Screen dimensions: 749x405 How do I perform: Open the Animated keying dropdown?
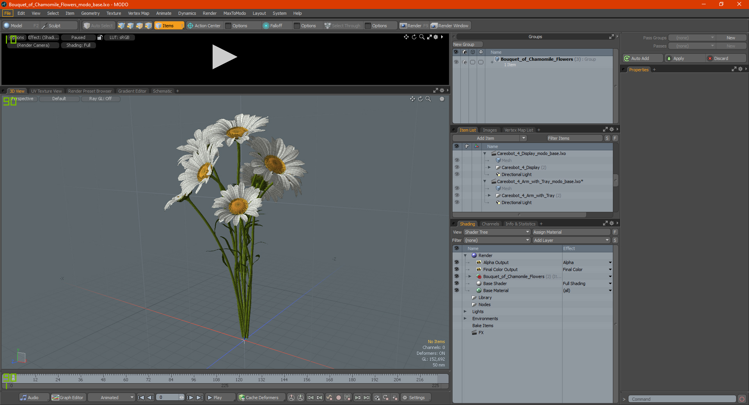[111, 398]
